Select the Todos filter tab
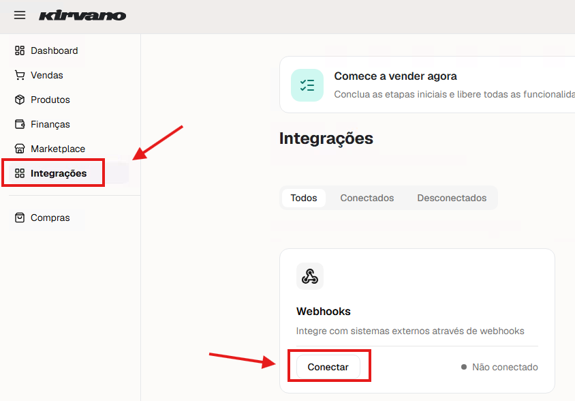This screenshot has width=575, height=401. point(304,198)
